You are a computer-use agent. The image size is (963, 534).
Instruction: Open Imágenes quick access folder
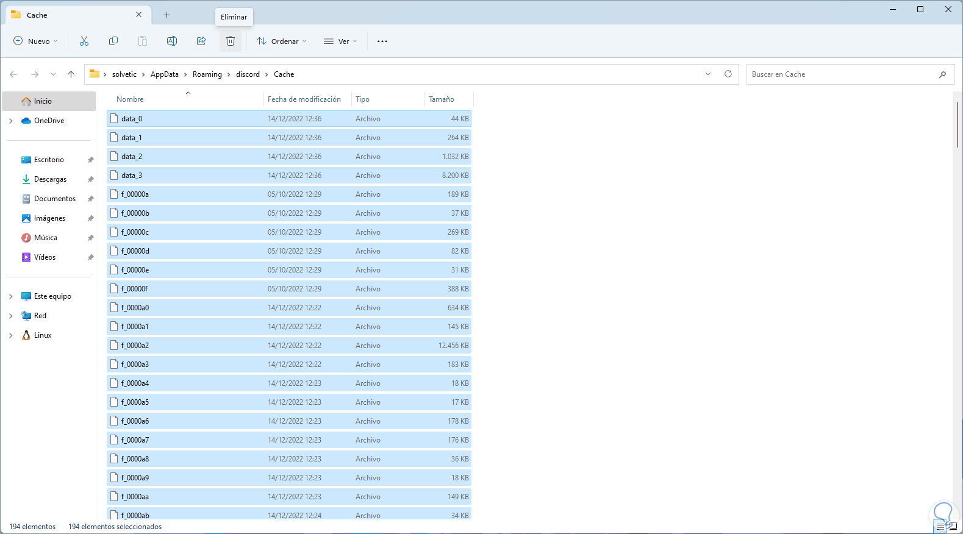click(x=49, y=218)
